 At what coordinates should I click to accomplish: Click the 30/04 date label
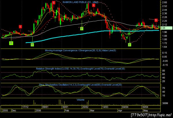pyautogui.click(x=145, y=107)
